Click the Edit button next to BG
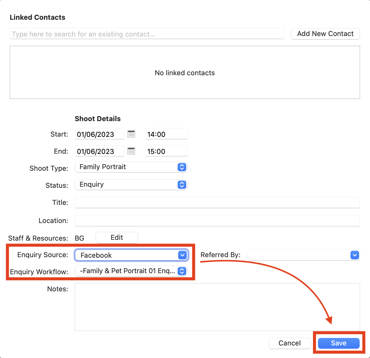 point(117,237)
